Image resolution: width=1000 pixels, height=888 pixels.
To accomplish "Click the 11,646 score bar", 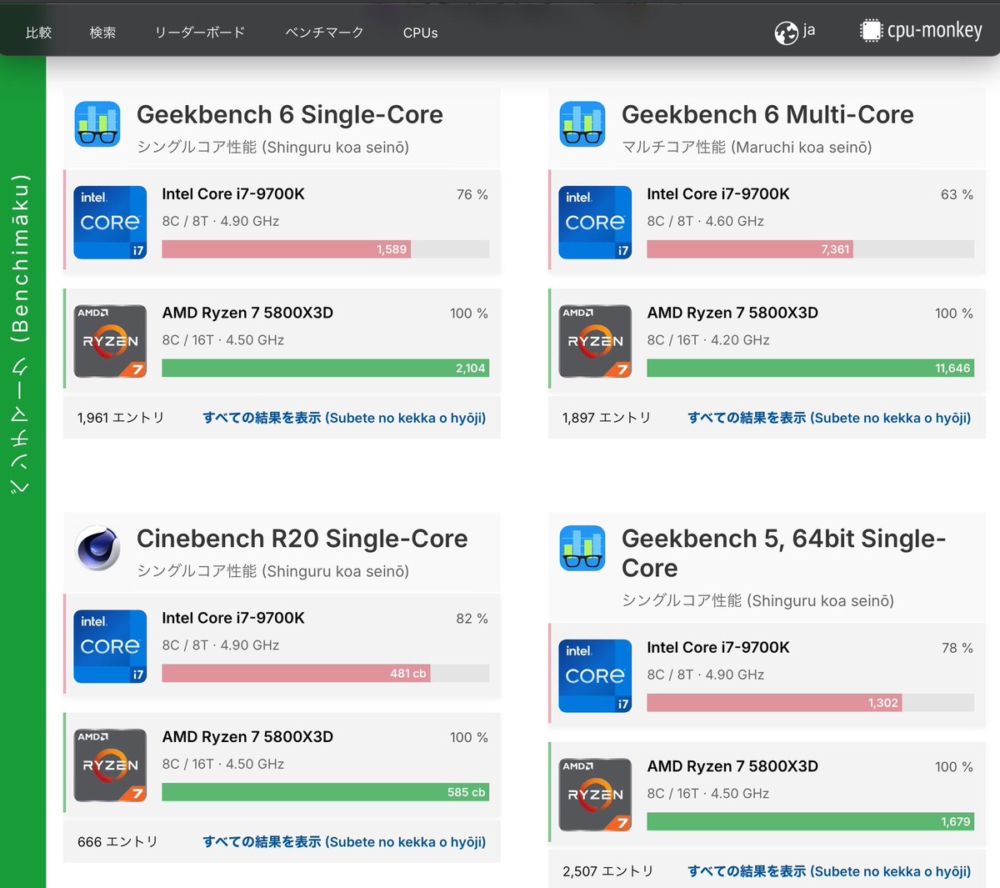I will pos(810,368).
